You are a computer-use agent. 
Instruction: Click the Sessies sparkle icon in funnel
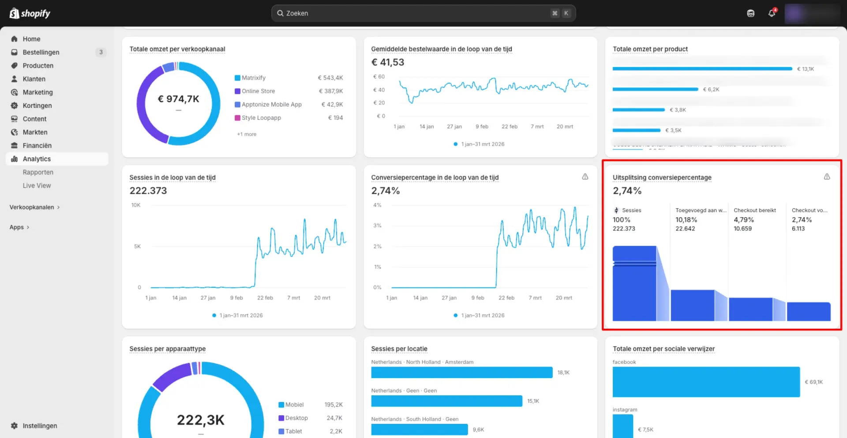click(x=616, y=210)
